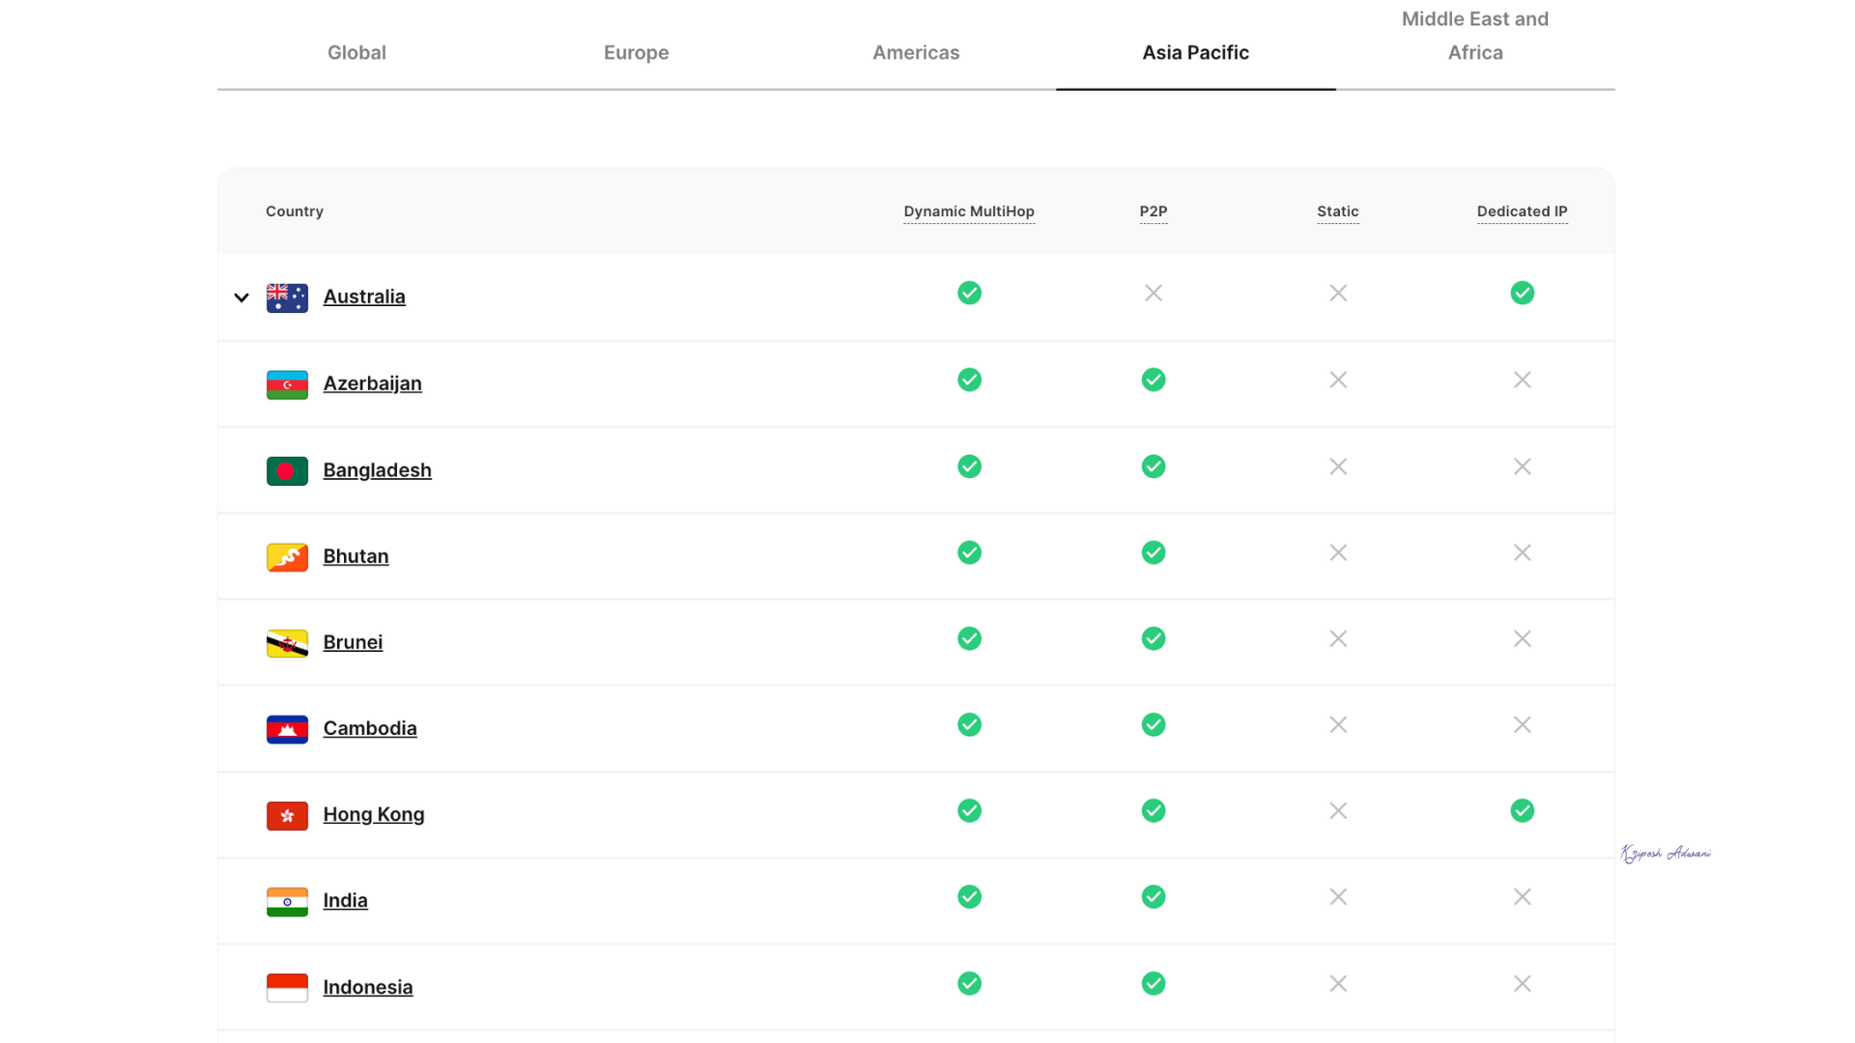1855x1043 pixels.
Task: Click the Indonesia flag icon
Action: [287, 987]
